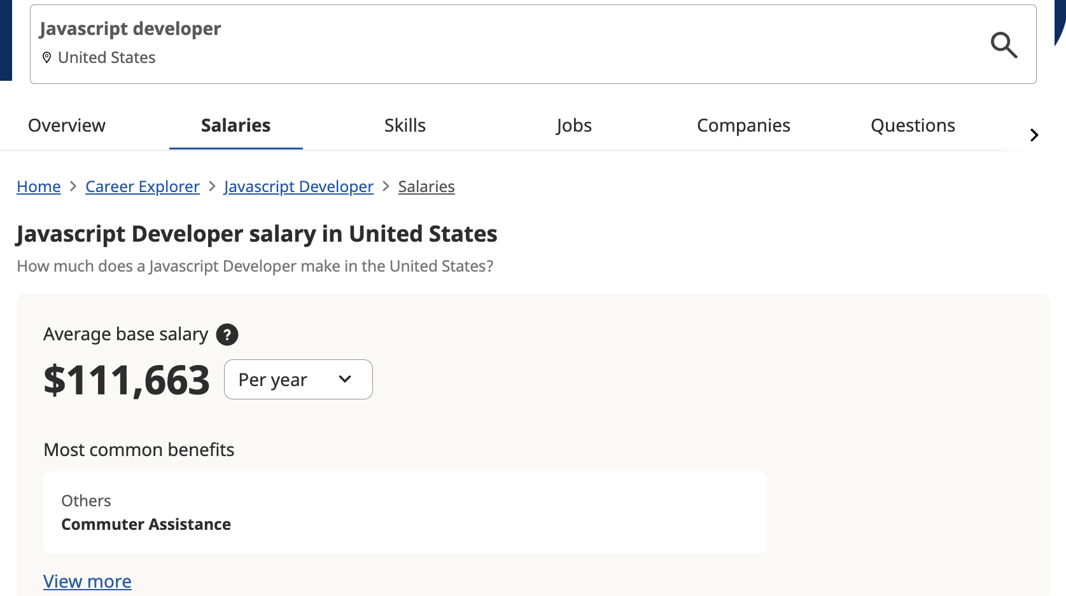Click the Javascript Developer salary page heading
This screenshot has width=1066, height=596.
[256, 234]
